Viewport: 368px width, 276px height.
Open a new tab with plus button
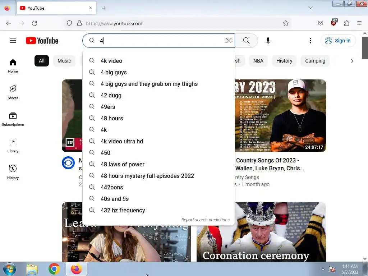pos(104,8)
